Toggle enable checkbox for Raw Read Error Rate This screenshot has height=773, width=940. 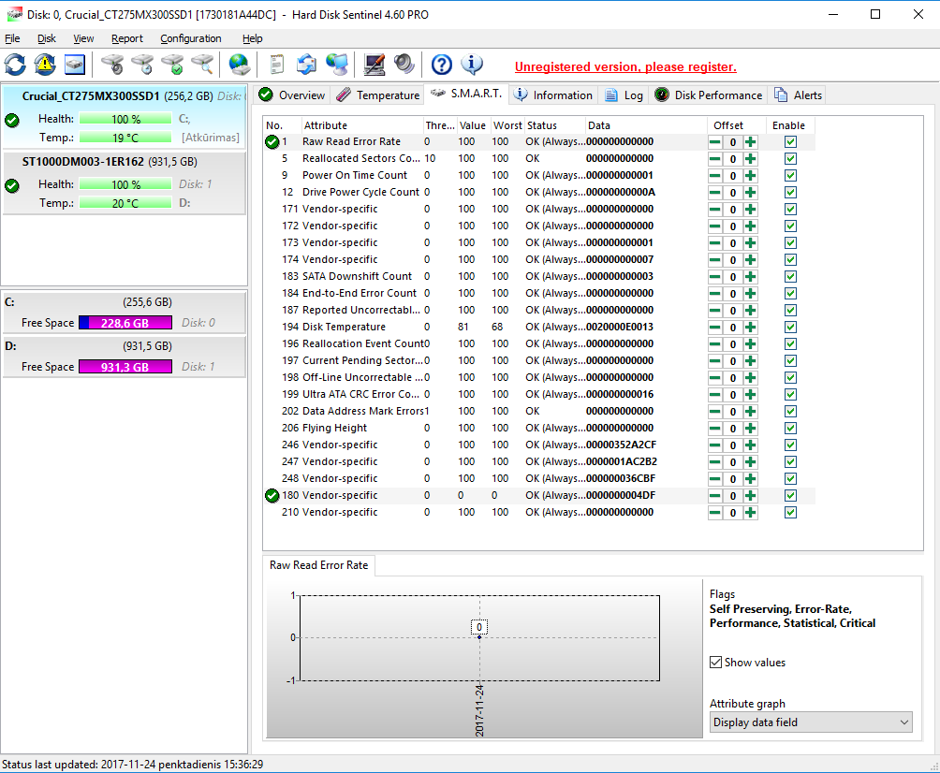click(x=791, y=142)
